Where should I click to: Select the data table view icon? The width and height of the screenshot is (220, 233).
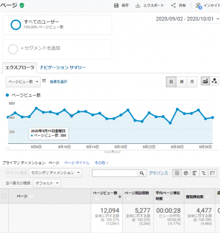tap(177, 173)
